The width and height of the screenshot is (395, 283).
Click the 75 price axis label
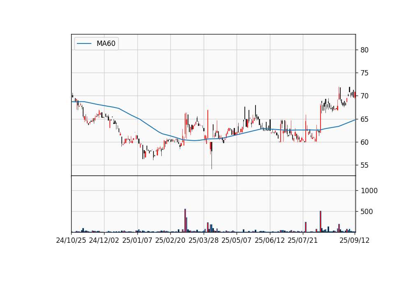(364, 73)
